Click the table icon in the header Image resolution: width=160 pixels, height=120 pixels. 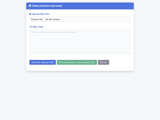coord(30,6)
